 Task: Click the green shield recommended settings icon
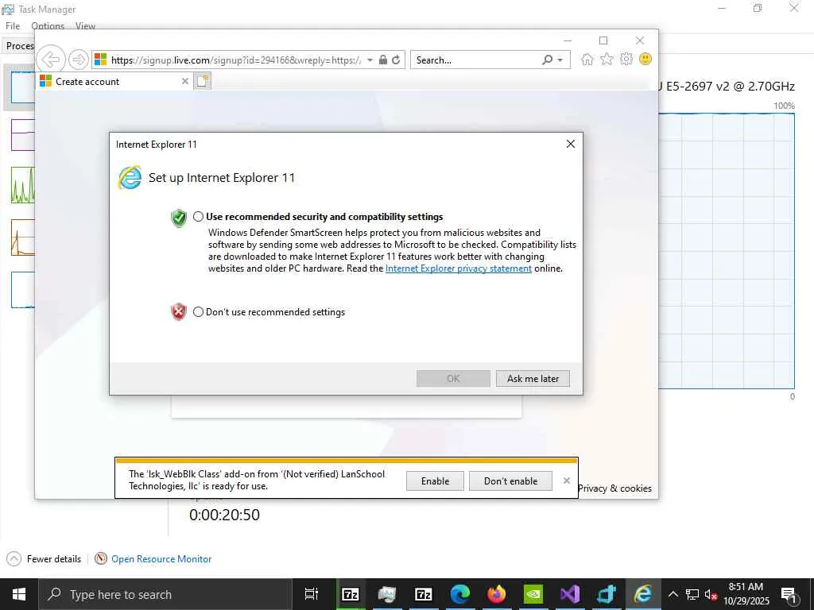[x=179, y=218]
